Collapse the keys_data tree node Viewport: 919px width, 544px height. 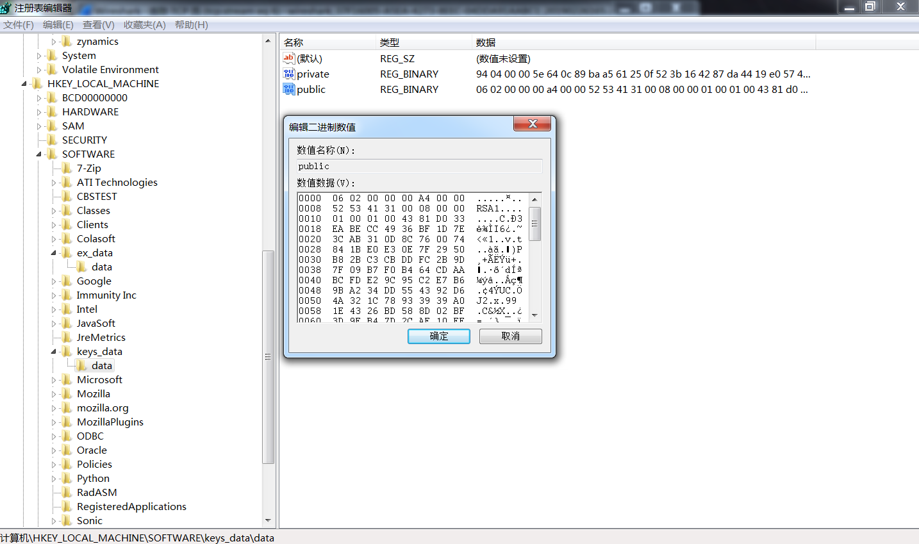click(x=54, y=352)
